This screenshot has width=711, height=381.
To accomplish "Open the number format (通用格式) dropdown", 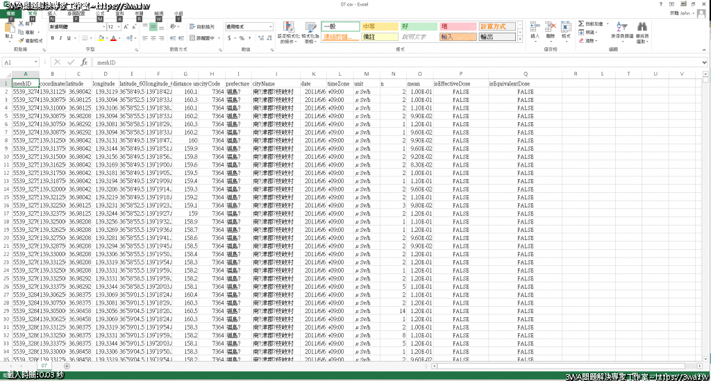I will tap(271, 26).
